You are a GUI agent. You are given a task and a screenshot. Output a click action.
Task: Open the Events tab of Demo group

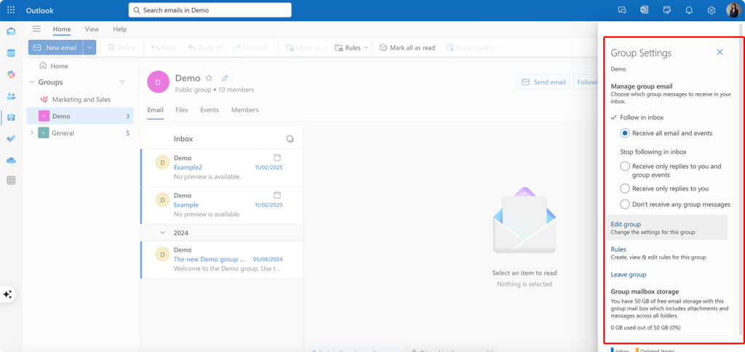point(210,110)
